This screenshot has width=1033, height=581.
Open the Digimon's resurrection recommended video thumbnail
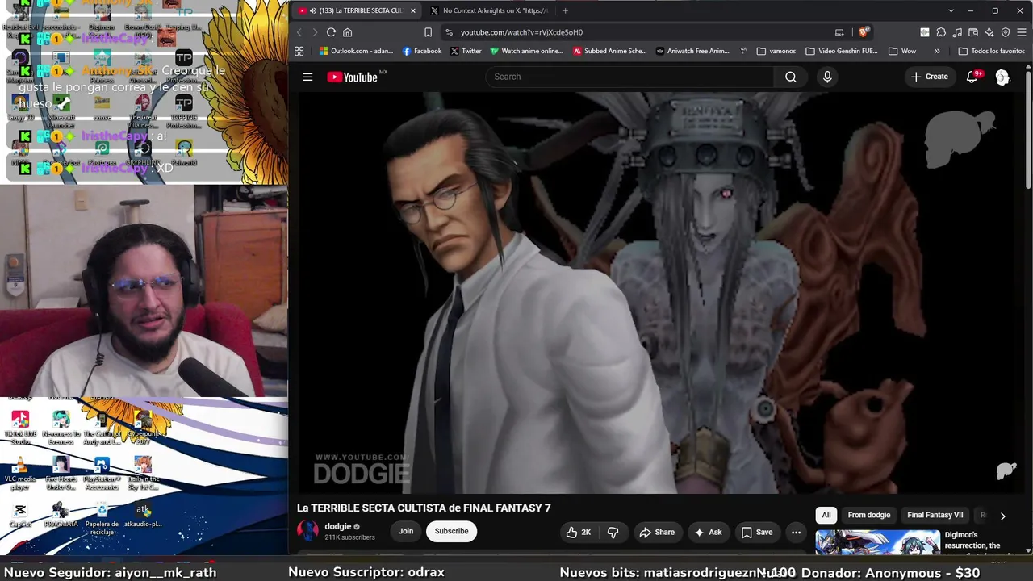877,542
